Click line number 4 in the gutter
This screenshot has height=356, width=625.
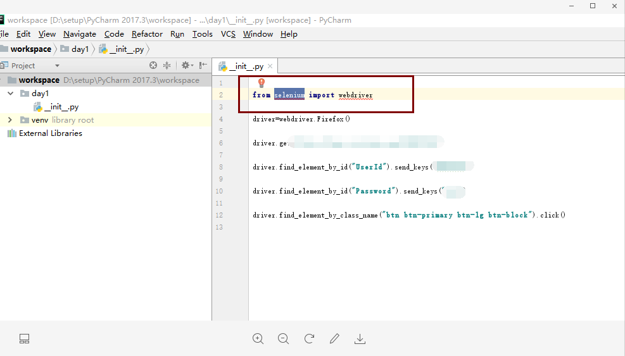point(221,119)
